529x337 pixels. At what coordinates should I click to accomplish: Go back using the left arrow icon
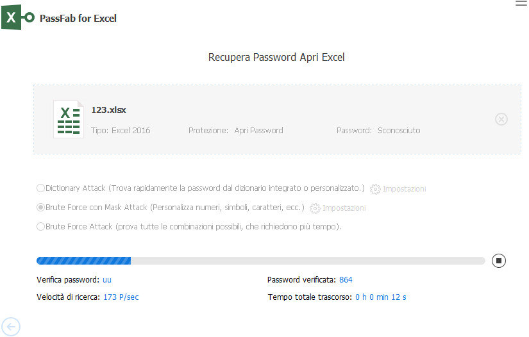click(x=11, y=327)
